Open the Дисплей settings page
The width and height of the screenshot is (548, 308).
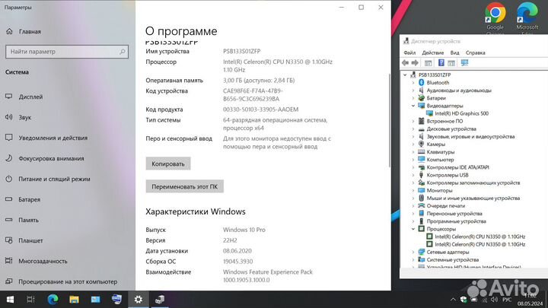click(x=30, y=97)
